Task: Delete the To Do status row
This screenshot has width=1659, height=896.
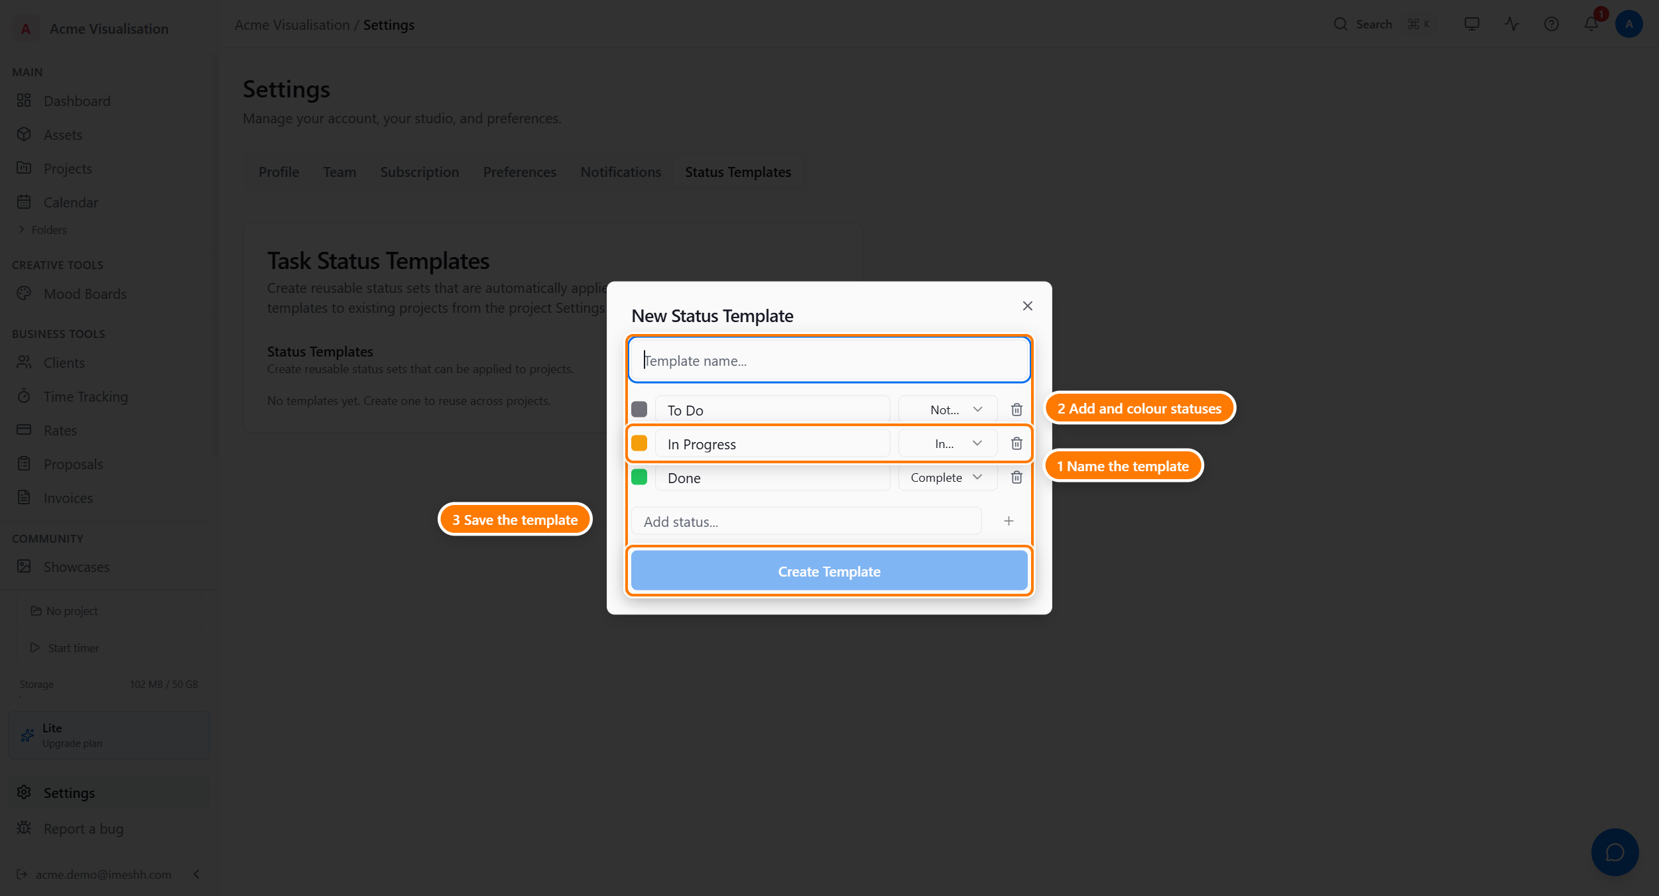Action: pos(1016,410)
